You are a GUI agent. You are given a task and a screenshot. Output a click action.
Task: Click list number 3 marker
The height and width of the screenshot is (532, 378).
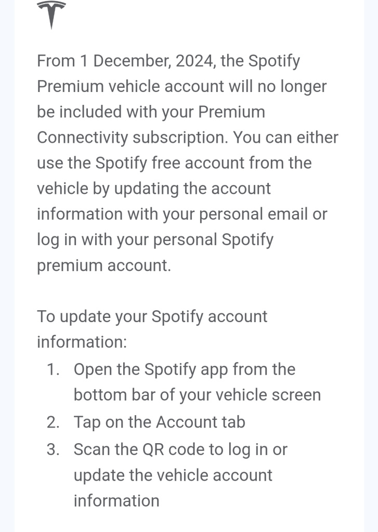pyautogui.click(x=53, y=449)
